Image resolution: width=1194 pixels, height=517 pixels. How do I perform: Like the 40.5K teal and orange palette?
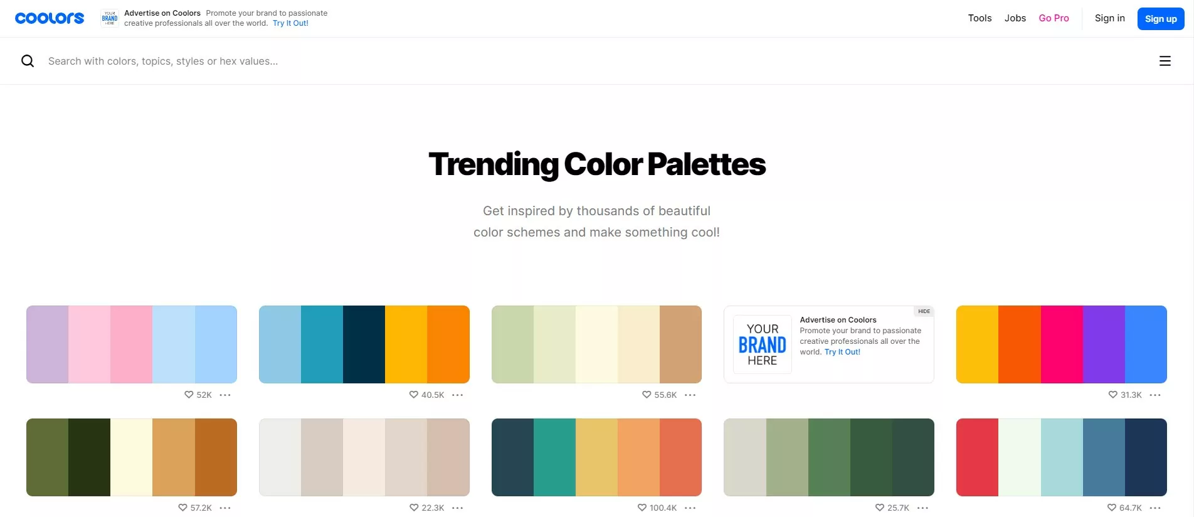413,395
